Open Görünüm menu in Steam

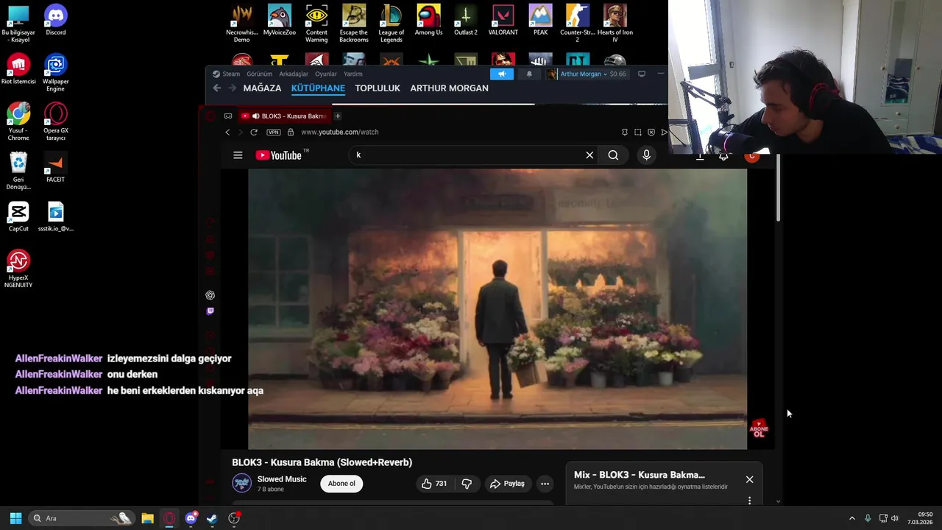(x=259, y=74)
